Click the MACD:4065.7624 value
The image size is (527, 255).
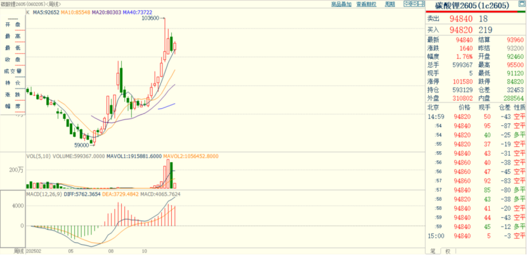[x=160, y=194]
